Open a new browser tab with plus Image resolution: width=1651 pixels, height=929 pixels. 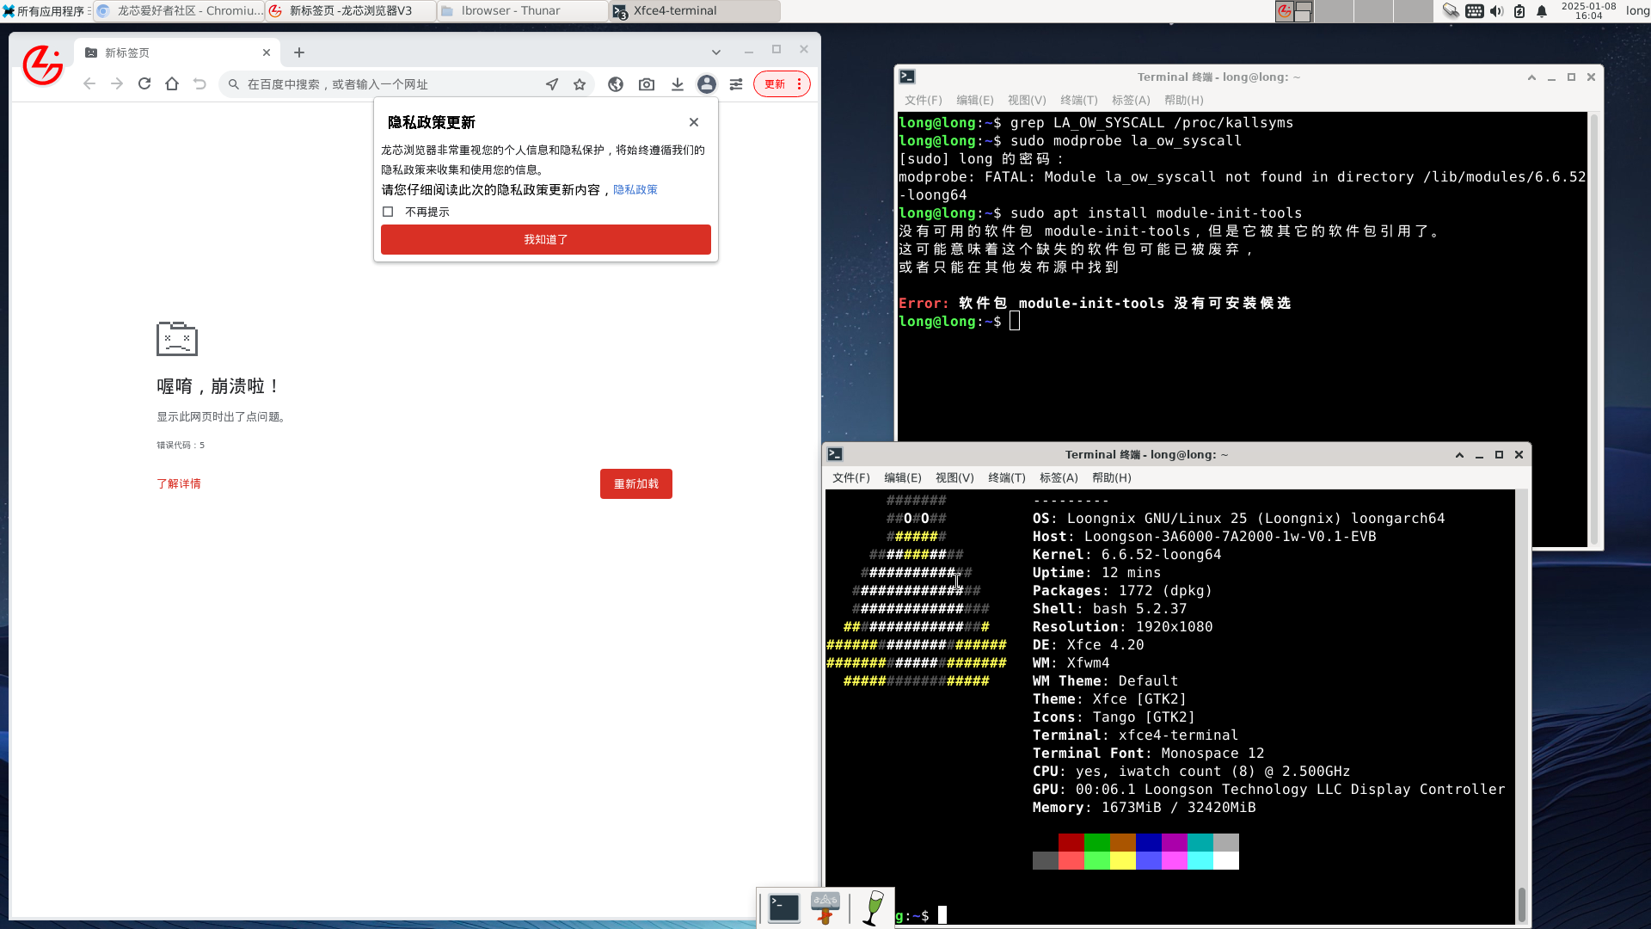tap(299, 52)
